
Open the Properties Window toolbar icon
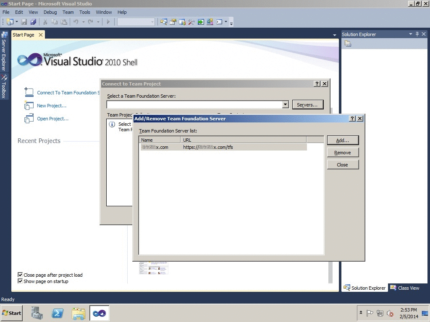click(173, 22)
